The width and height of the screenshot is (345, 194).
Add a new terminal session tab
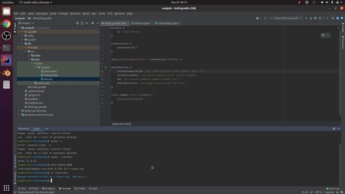coord(46,128)
